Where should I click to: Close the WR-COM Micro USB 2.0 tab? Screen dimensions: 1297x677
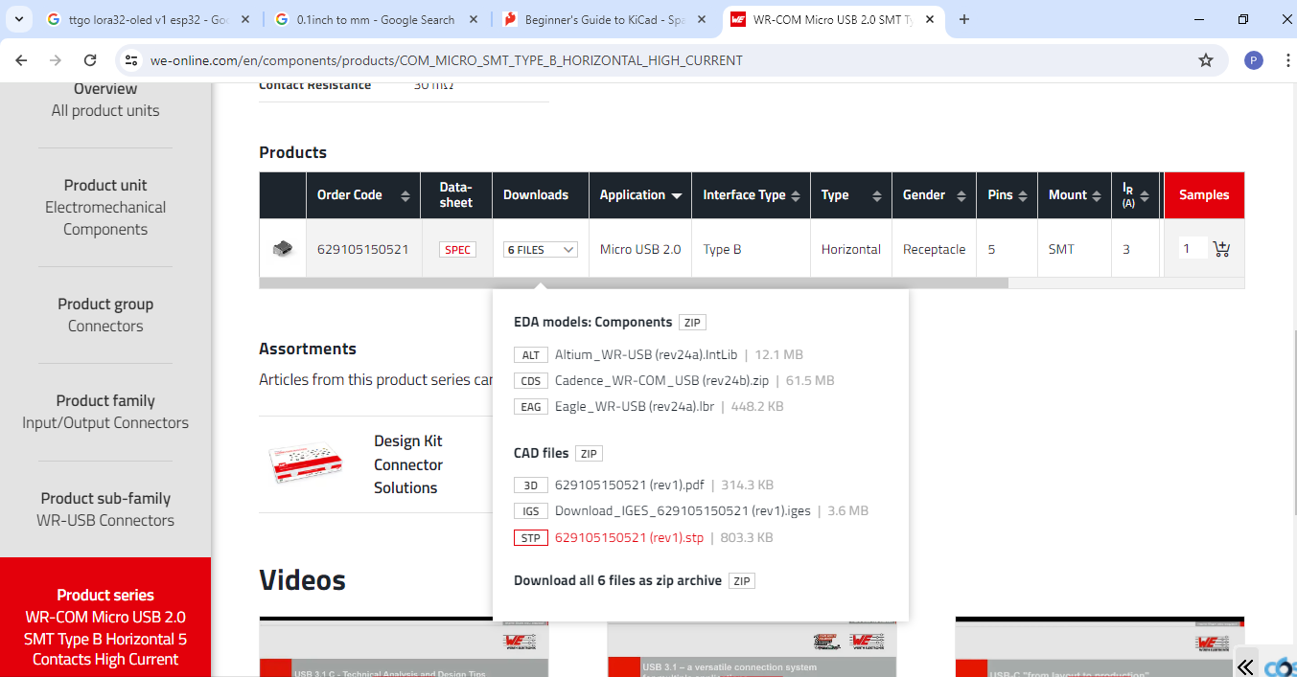tap(929, 19)
